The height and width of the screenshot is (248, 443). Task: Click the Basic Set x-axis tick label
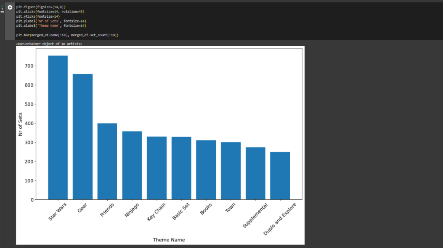pyautogui.click(x=181, y=212)
